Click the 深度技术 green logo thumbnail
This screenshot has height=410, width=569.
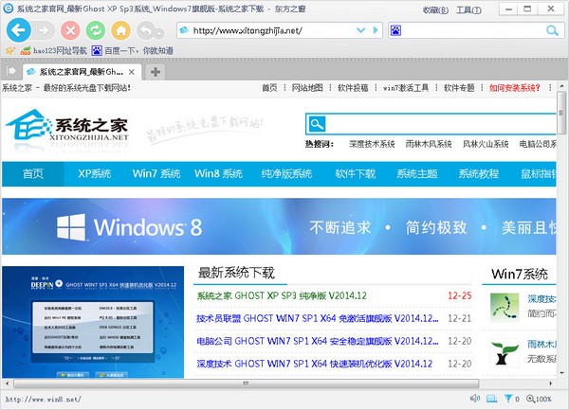tap(505, 307)
